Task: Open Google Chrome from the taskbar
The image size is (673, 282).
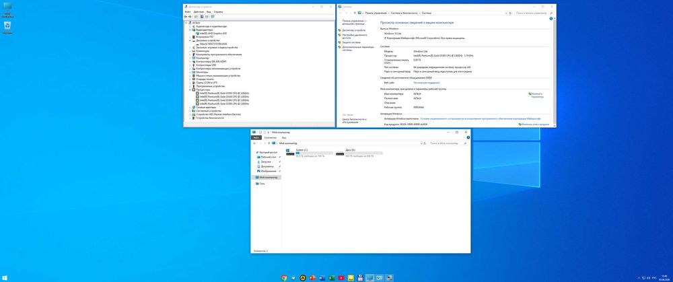Action: (x=284, y=278)
